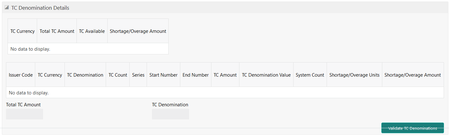Screen dimensions: 449x136
Task: Click the Series column header
Action: 138,75
